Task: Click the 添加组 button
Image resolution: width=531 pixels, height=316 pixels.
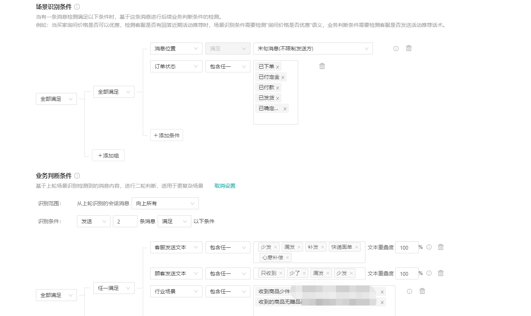Action: tap(108, 155)
